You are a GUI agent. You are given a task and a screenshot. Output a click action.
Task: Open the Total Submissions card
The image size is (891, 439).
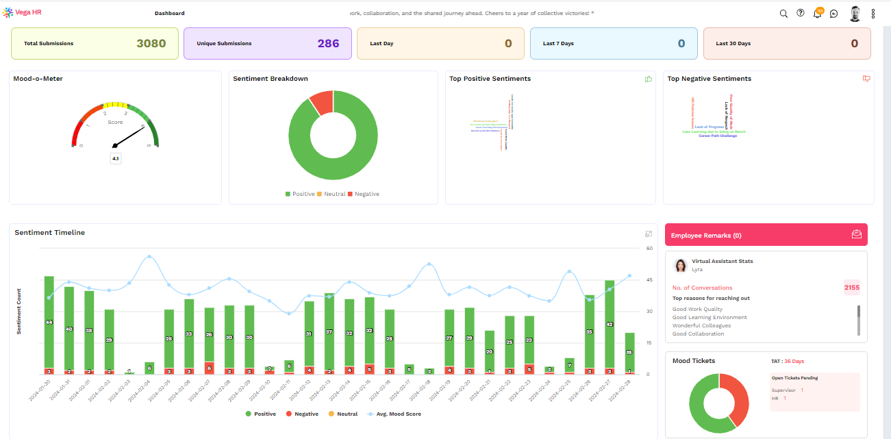(95, 43)
